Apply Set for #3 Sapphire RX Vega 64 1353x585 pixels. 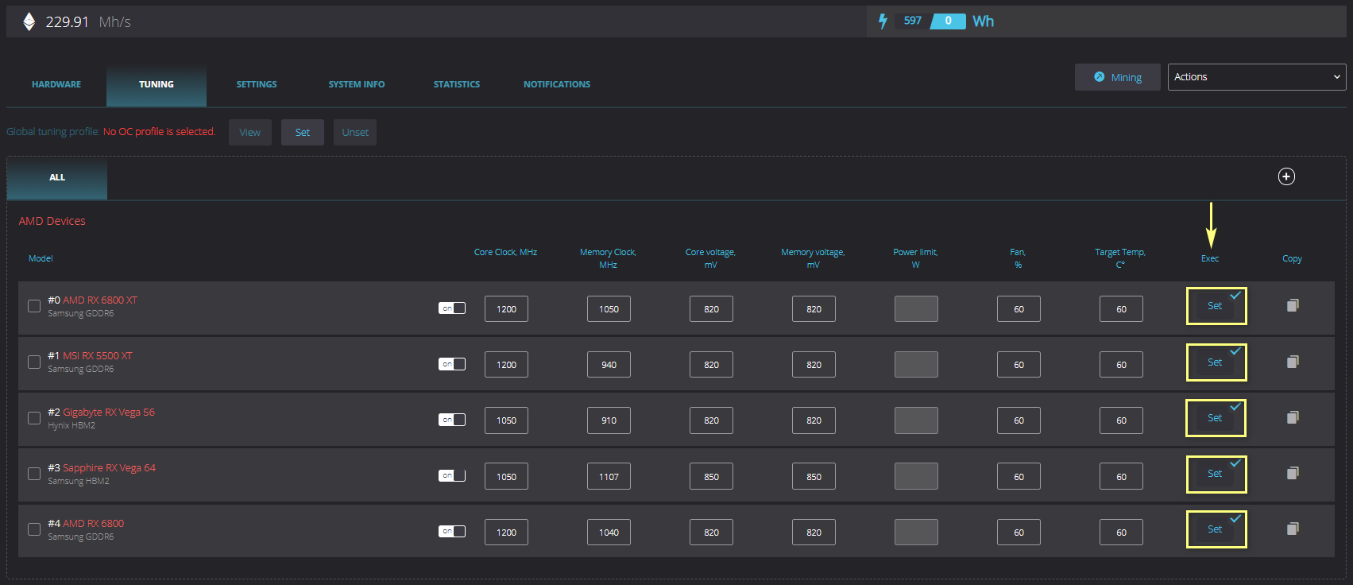click(1215, 474)
